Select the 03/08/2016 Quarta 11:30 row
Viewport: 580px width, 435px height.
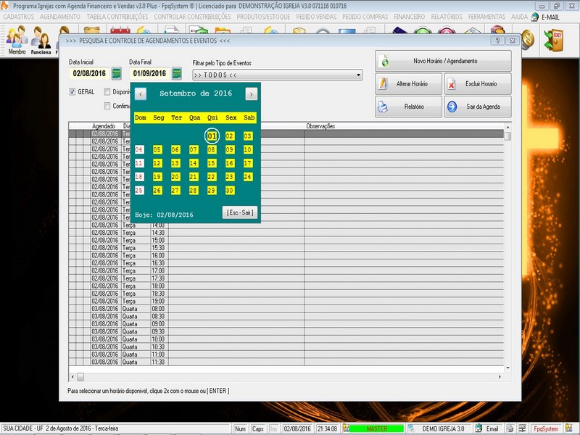[286, 362]
